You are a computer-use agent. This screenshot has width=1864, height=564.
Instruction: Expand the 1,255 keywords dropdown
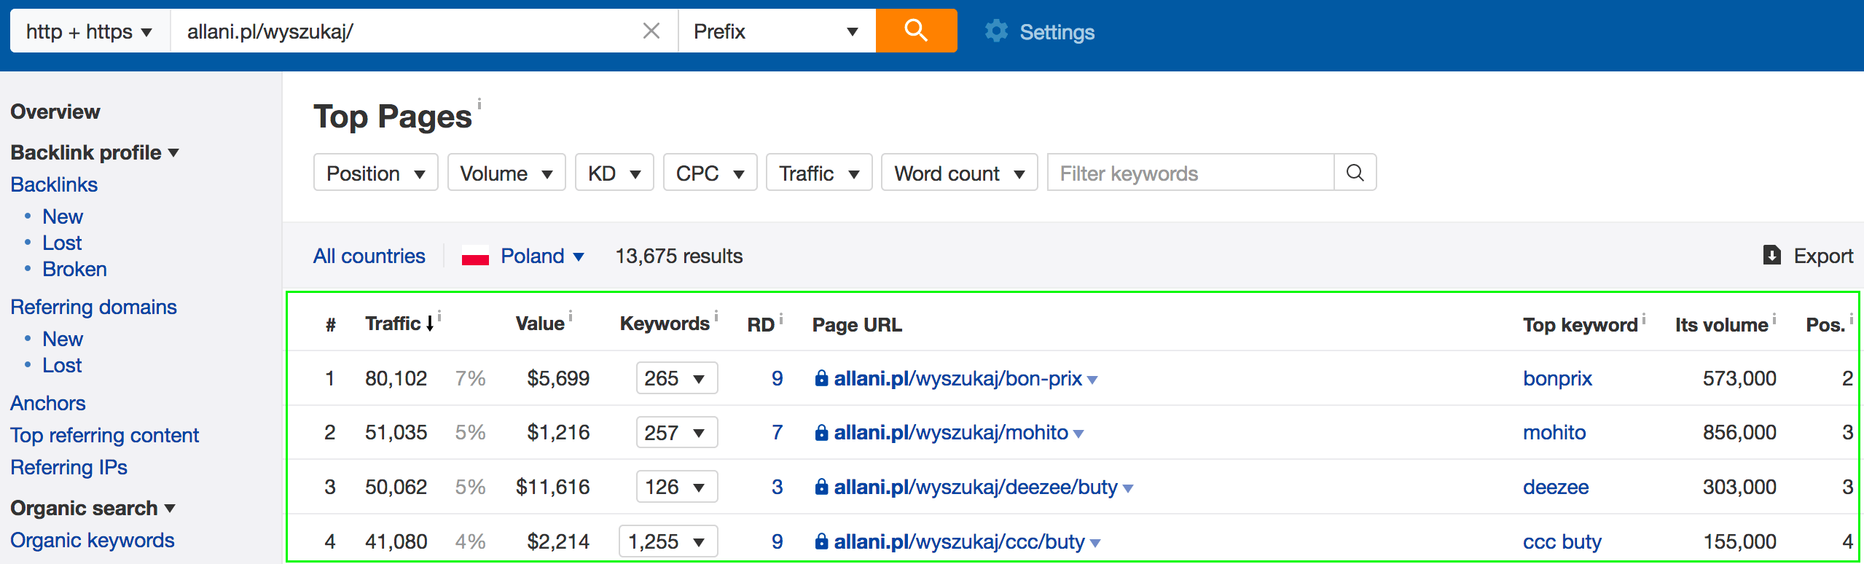coord(668,541)
